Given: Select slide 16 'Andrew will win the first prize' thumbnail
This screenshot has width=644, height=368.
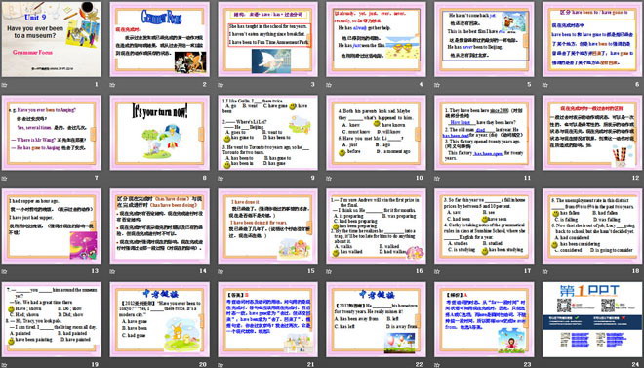Looking at the screenshot, I should pyautogui.click(x=377, y=225).
